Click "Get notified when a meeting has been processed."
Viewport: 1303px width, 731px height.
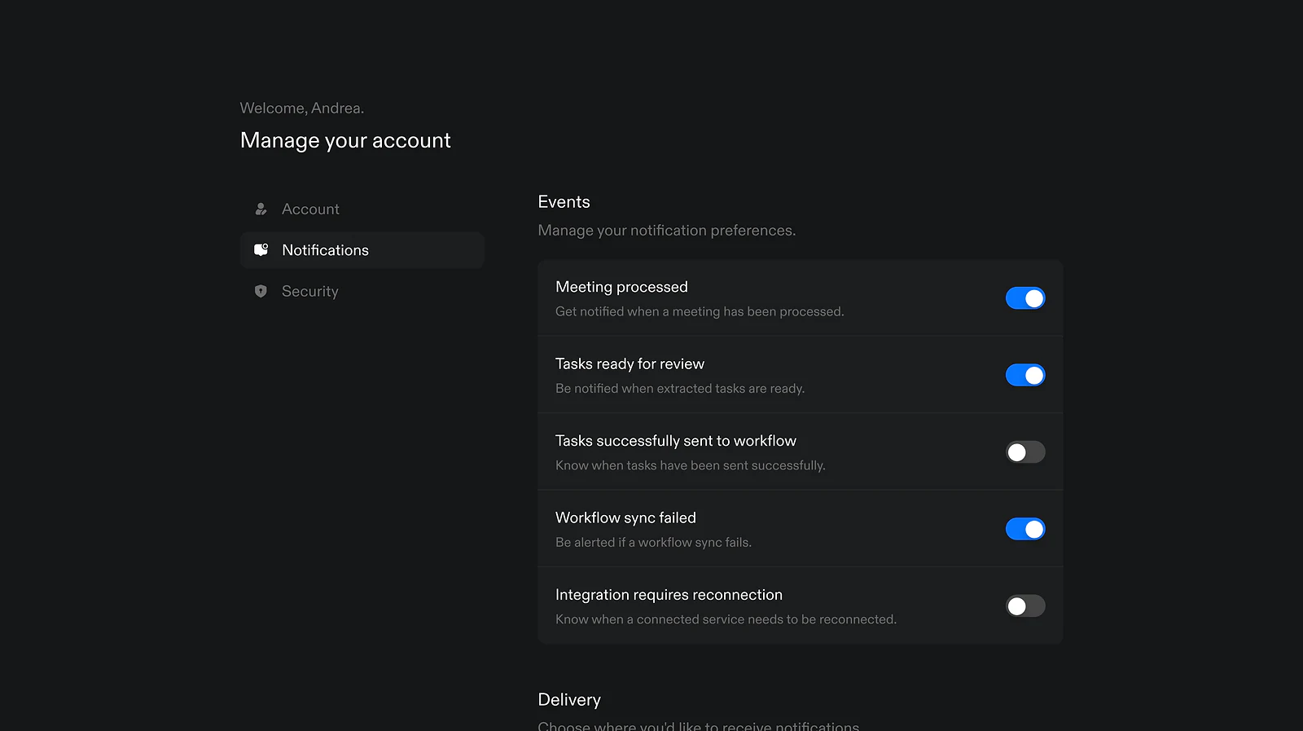[x=700, y=311]
